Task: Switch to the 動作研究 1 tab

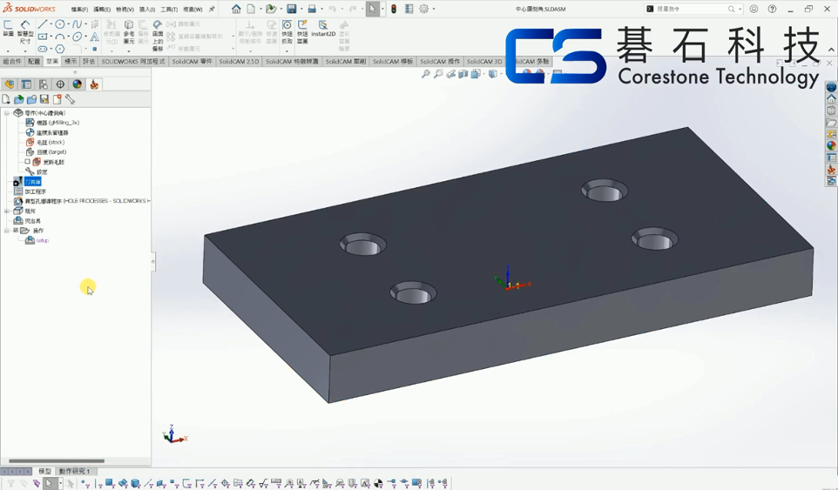Action: pos(75,472)
